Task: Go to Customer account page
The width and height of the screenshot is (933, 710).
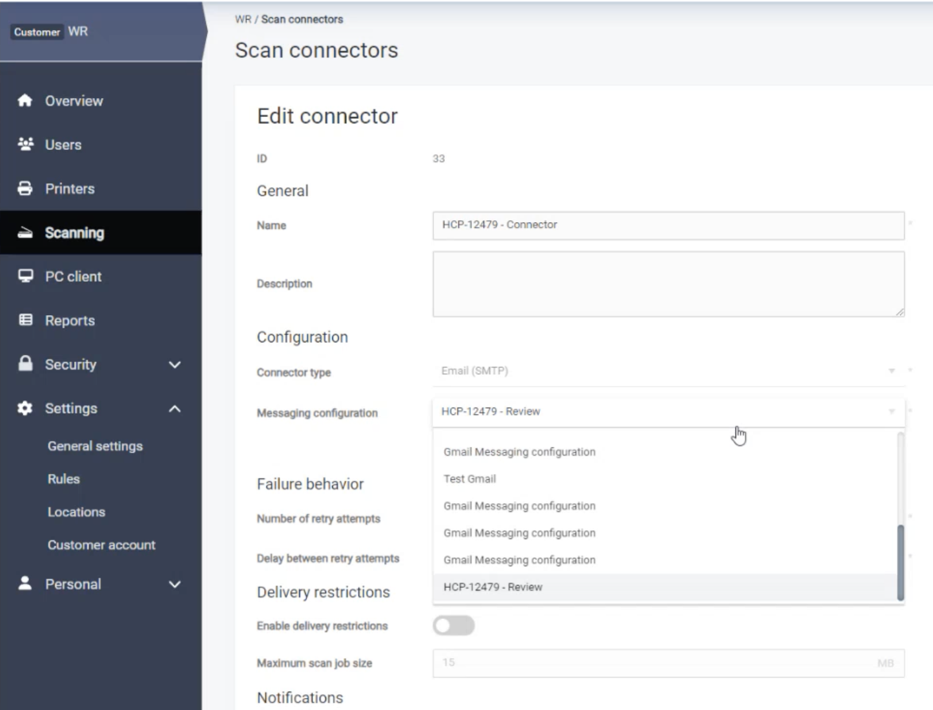Action: pyautogui.click(x=101, y=545)
